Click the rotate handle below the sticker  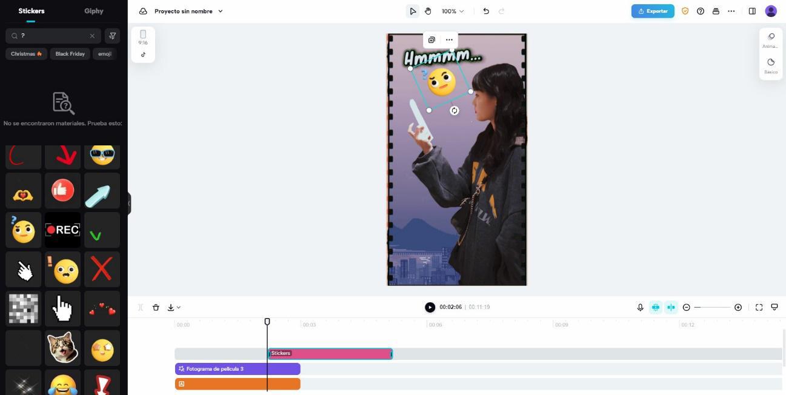(x=455, y=111)
